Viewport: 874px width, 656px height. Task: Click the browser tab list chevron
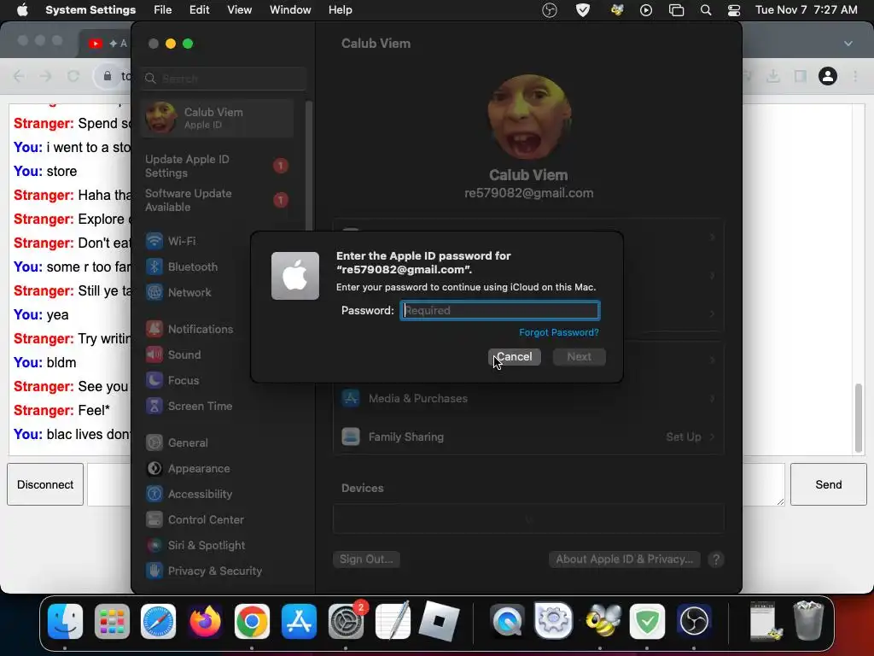pos(848,44)
